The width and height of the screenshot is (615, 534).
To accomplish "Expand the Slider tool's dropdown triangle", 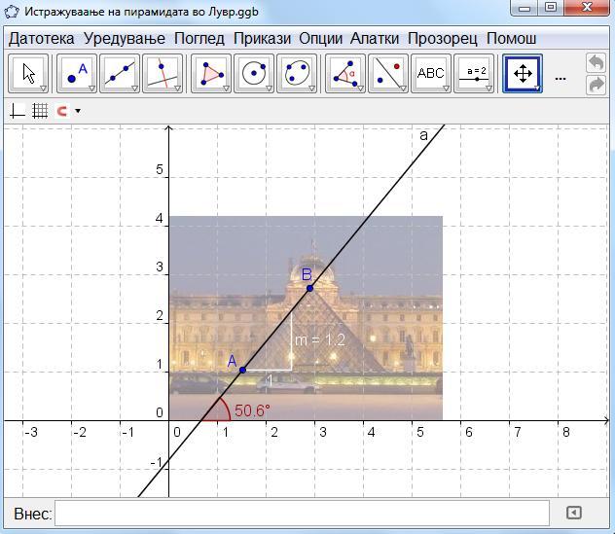I will coord(489,89).
